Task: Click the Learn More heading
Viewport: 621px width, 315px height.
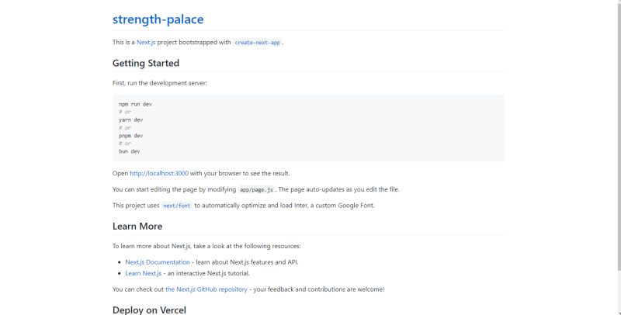Action: pos(137,227)
